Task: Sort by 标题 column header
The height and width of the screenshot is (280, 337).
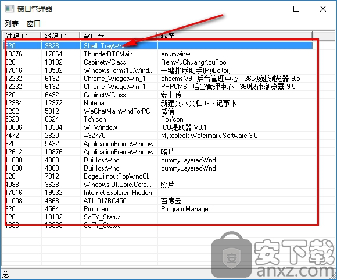Action: point(235,36)
